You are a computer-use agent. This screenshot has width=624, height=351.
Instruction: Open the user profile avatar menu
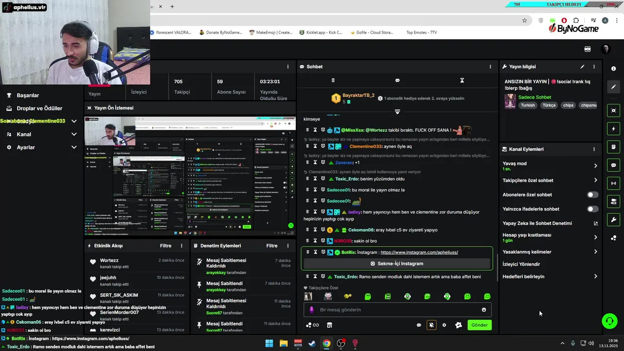[x=605, y=49]
